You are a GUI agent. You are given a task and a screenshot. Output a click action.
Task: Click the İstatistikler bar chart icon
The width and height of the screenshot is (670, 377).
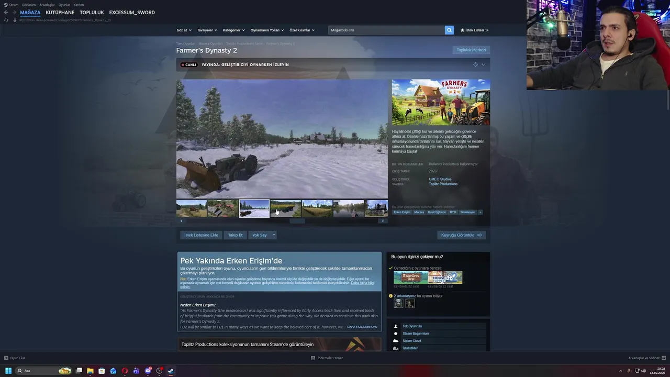[396, 348]
